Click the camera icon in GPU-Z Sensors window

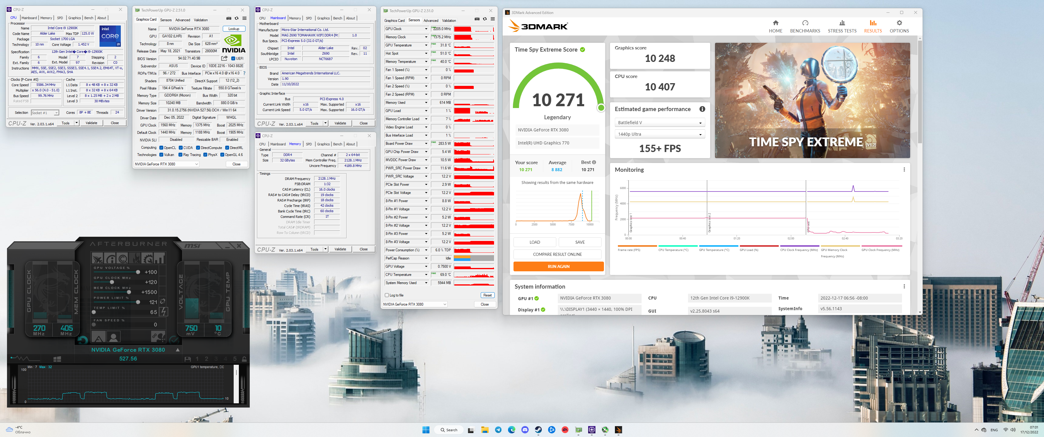click(x=477, y=19)
